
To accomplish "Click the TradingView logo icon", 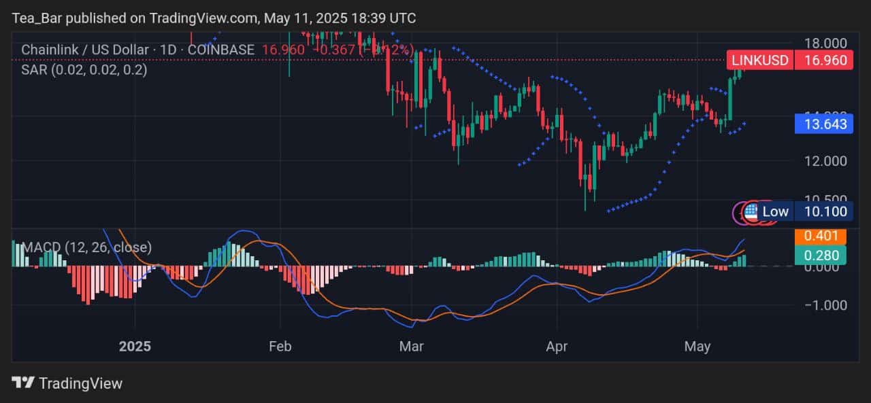I will click(23, 383).
